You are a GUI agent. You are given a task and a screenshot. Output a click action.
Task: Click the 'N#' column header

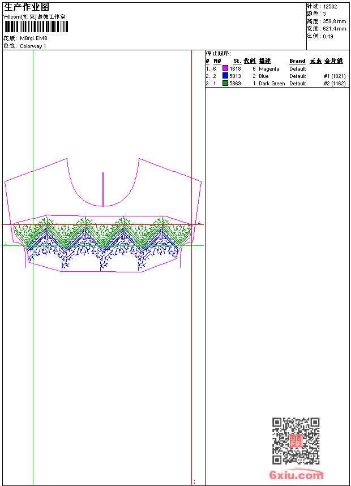click(x=217, y=61)
